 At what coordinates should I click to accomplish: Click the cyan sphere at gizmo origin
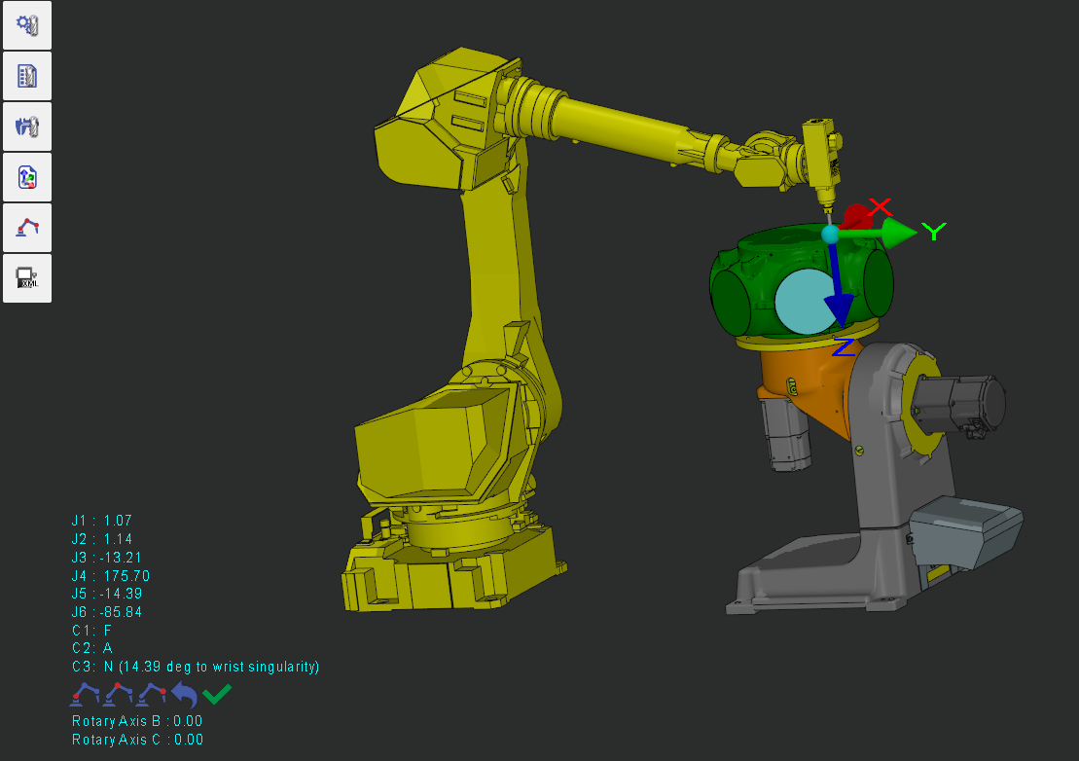click(x=830, y=234)
